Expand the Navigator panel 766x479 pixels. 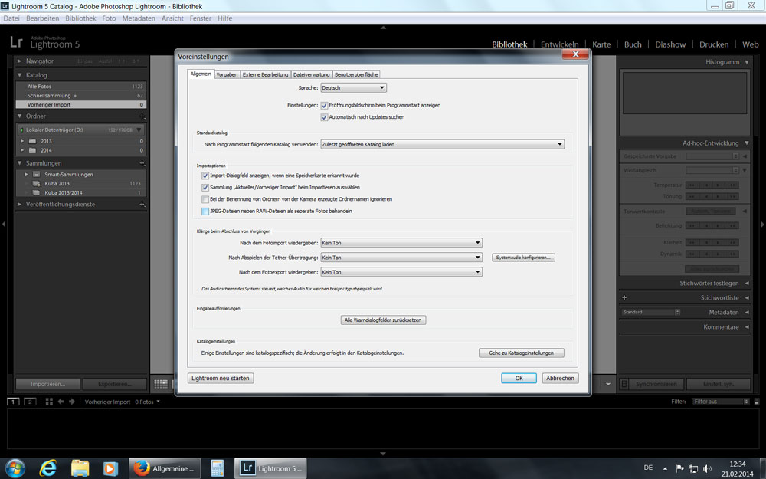coord(20,61)
